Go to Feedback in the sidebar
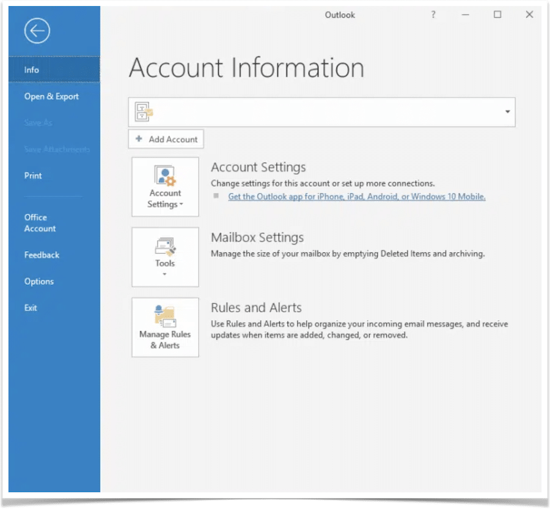550x509 pixels. point(42,255)
